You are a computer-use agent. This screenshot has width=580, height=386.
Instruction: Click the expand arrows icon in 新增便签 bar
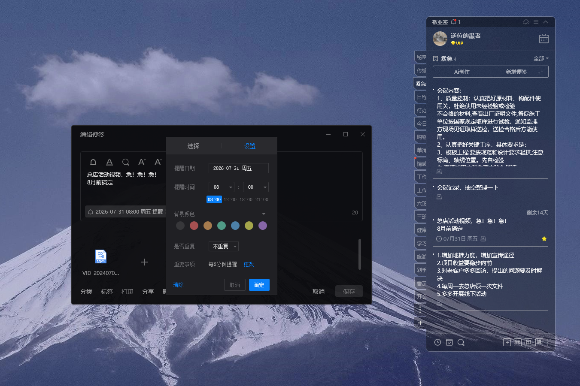(x=541, y=72)
